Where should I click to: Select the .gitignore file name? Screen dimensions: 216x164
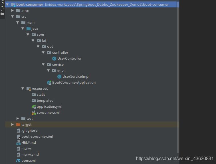click(29, 131)
